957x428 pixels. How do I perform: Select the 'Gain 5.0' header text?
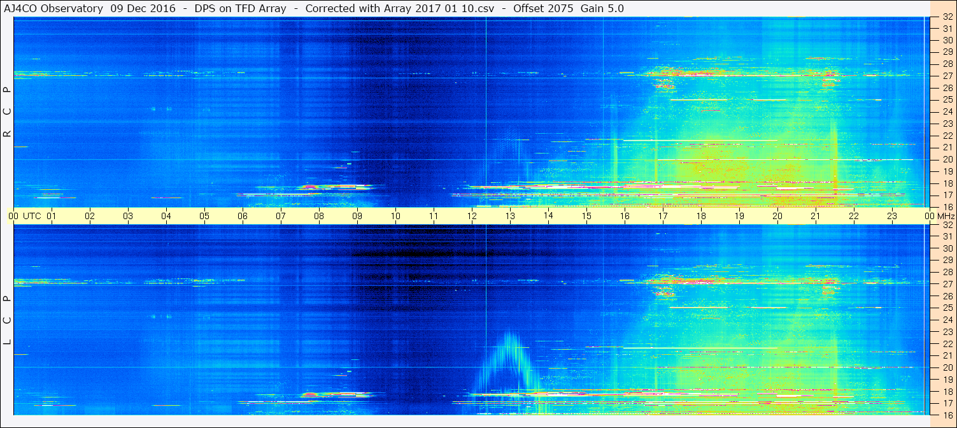pos(602,8)
